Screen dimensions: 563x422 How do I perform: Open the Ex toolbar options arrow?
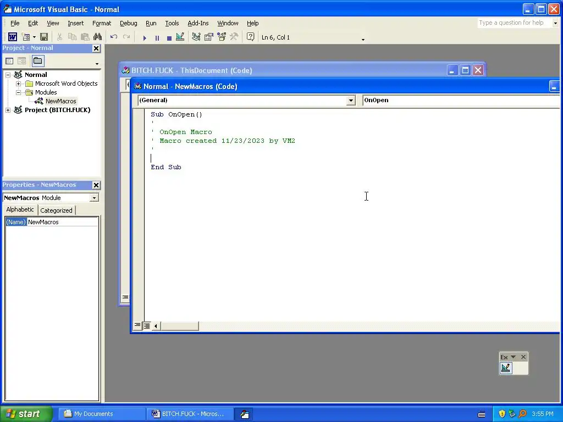click(x=513, y=357)
